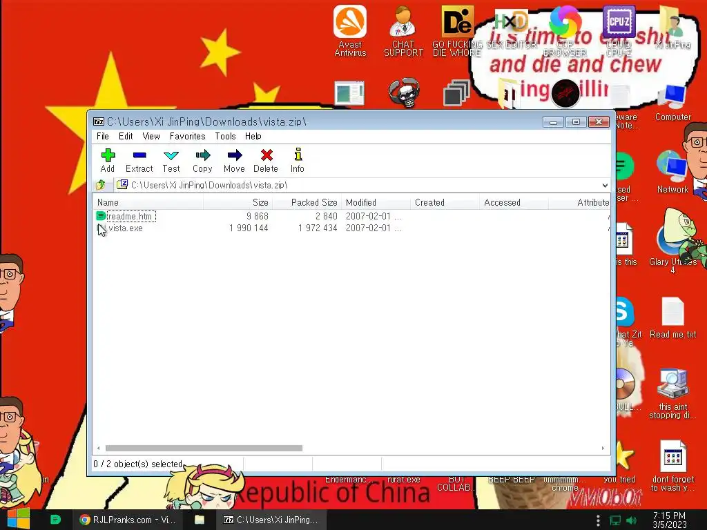Screen dimensions: 707x530
Task: Click the 7-Zip taskbar button
Action: click(x=271, y=520)
